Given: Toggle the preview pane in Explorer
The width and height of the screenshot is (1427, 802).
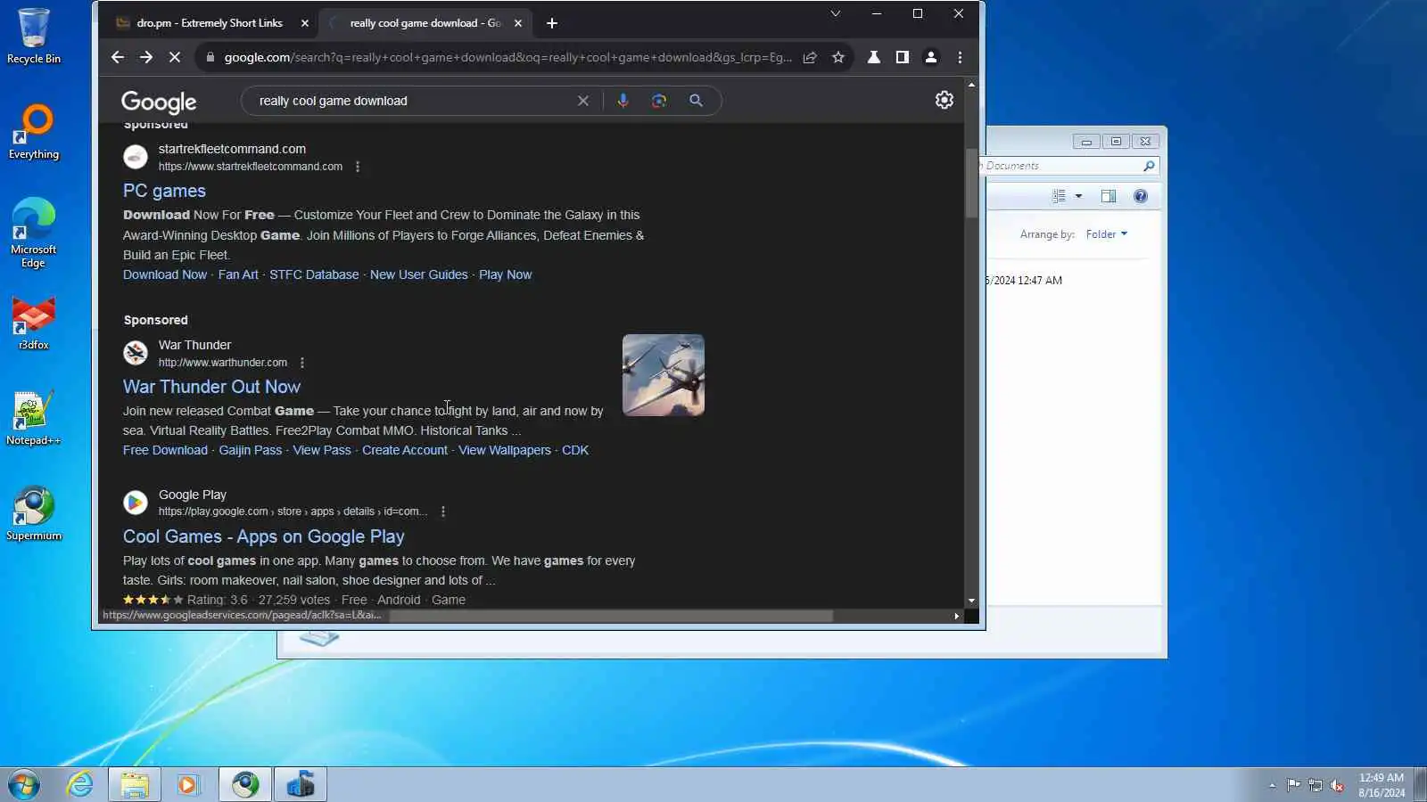Looking at the screenshot, I should 1109,196.
